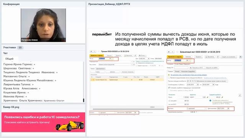Open Вид премии dropdown list

pyautogui.click(x=132, y=65)
